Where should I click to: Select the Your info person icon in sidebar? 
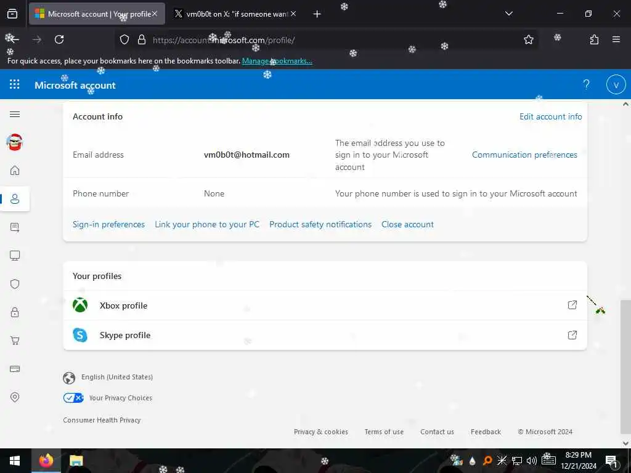click(x=15, y=199)
